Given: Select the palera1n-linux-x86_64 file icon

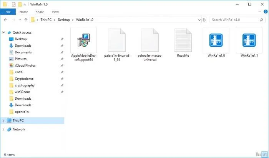Looking at the screenshot, I should click(117, 40).
